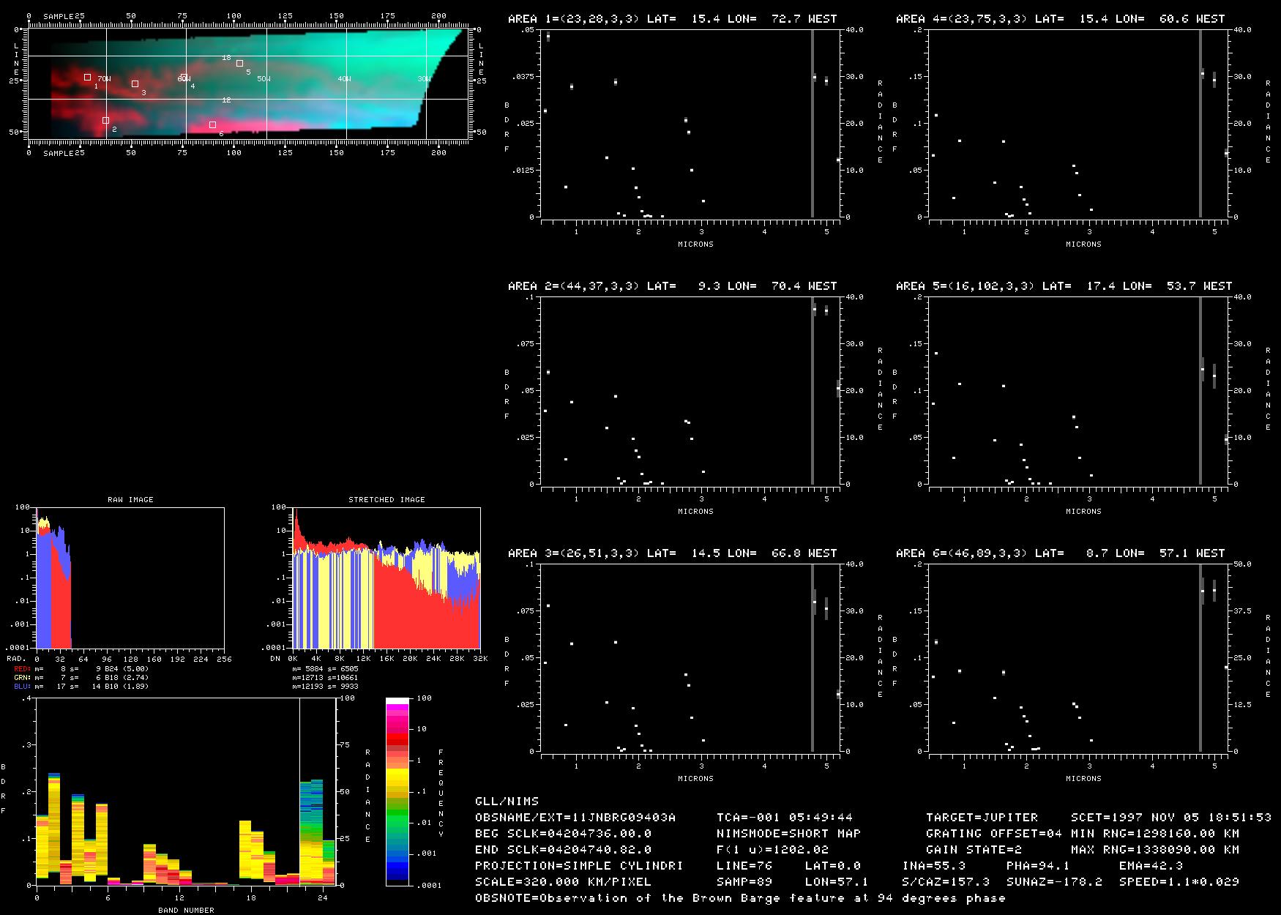Select the MIN RNG=1298160.00 KM field
Screen dimensions: 1281x915
[x=1155, y=834]
